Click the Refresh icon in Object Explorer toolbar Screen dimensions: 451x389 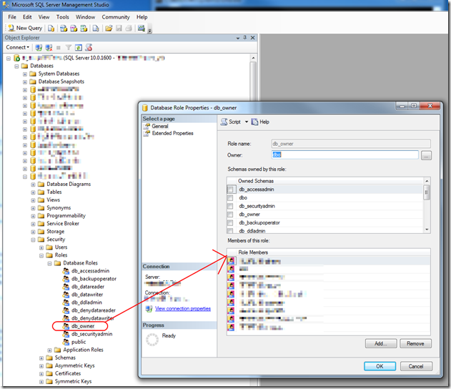tap(78, 47)
